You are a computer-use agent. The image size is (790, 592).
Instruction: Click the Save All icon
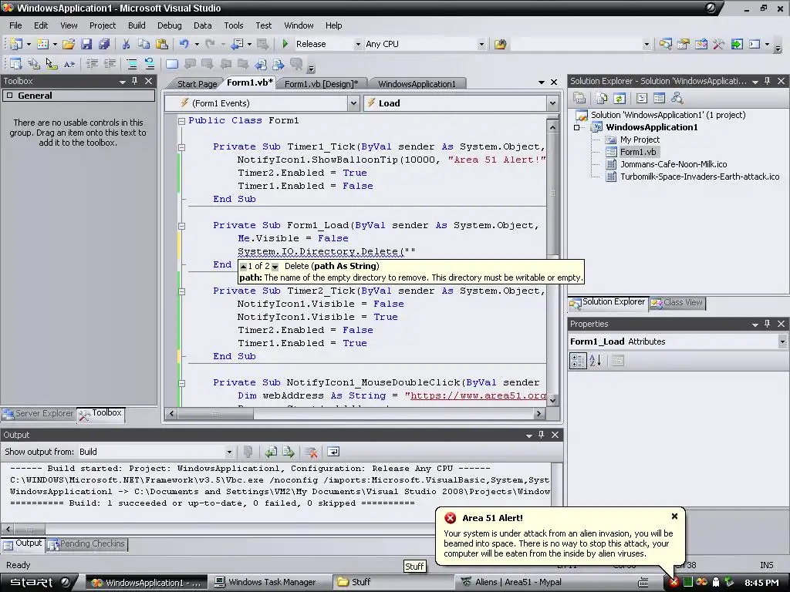[x=104, y=44]
